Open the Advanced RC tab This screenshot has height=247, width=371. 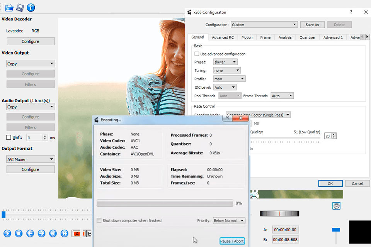point(223,37)
